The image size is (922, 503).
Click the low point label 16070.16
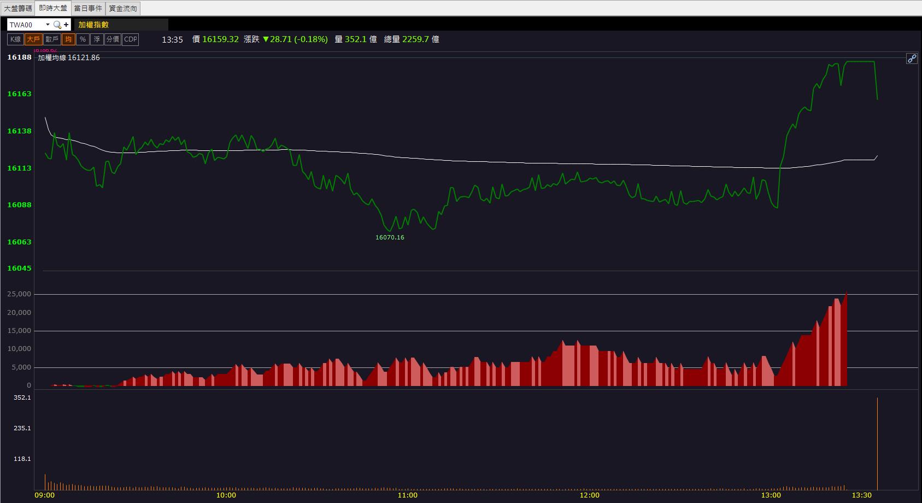point(390,237)
